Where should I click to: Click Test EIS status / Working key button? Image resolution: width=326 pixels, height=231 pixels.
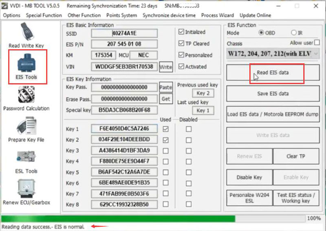coord(296,198)
